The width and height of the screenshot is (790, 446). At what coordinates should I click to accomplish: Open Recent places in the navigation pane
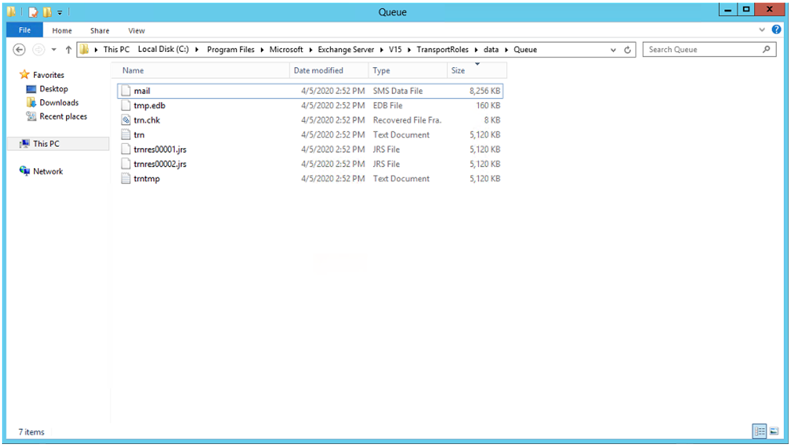click(63, 116)
